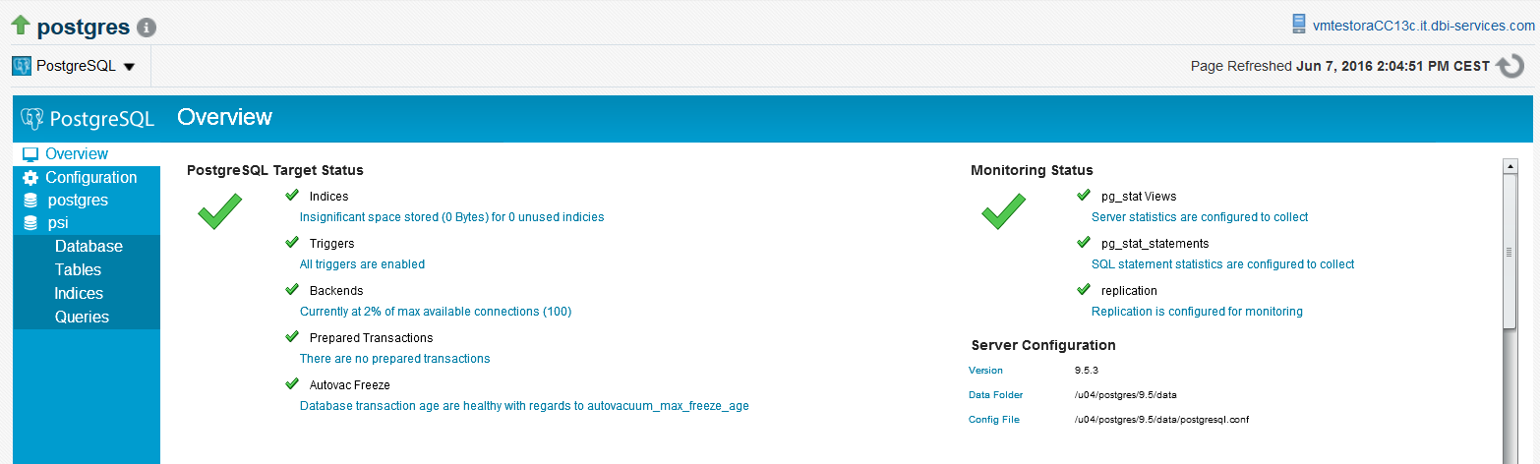Image resolution: width=1540 pixels, height=464 pixels.
Task: Click the green check beside pg_stat Views
Action: coord(1084,195)
